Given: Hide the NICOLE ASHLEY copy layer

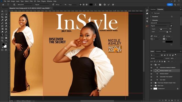Looking at the screenshot, I should pyautogui.click(x=151, y=71).
